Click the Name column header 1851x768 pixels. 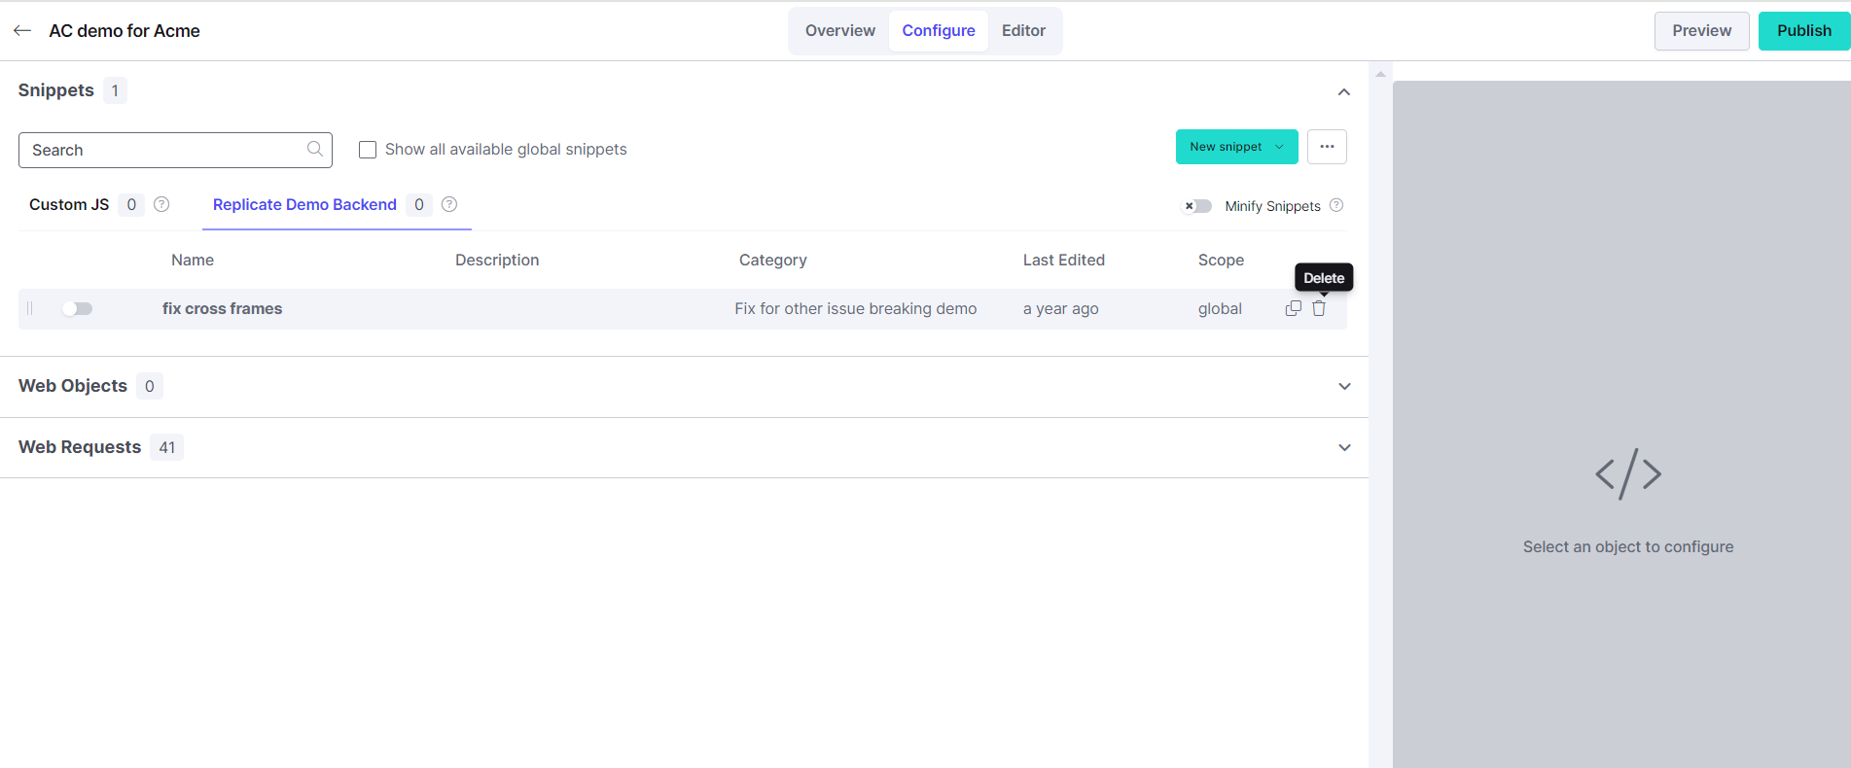pos(193,260)
